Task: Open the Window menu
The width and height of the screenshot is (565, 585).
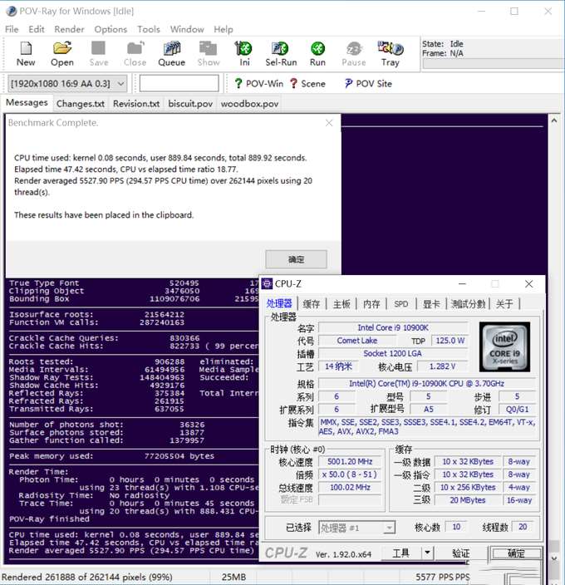Action: click(187, 29)
